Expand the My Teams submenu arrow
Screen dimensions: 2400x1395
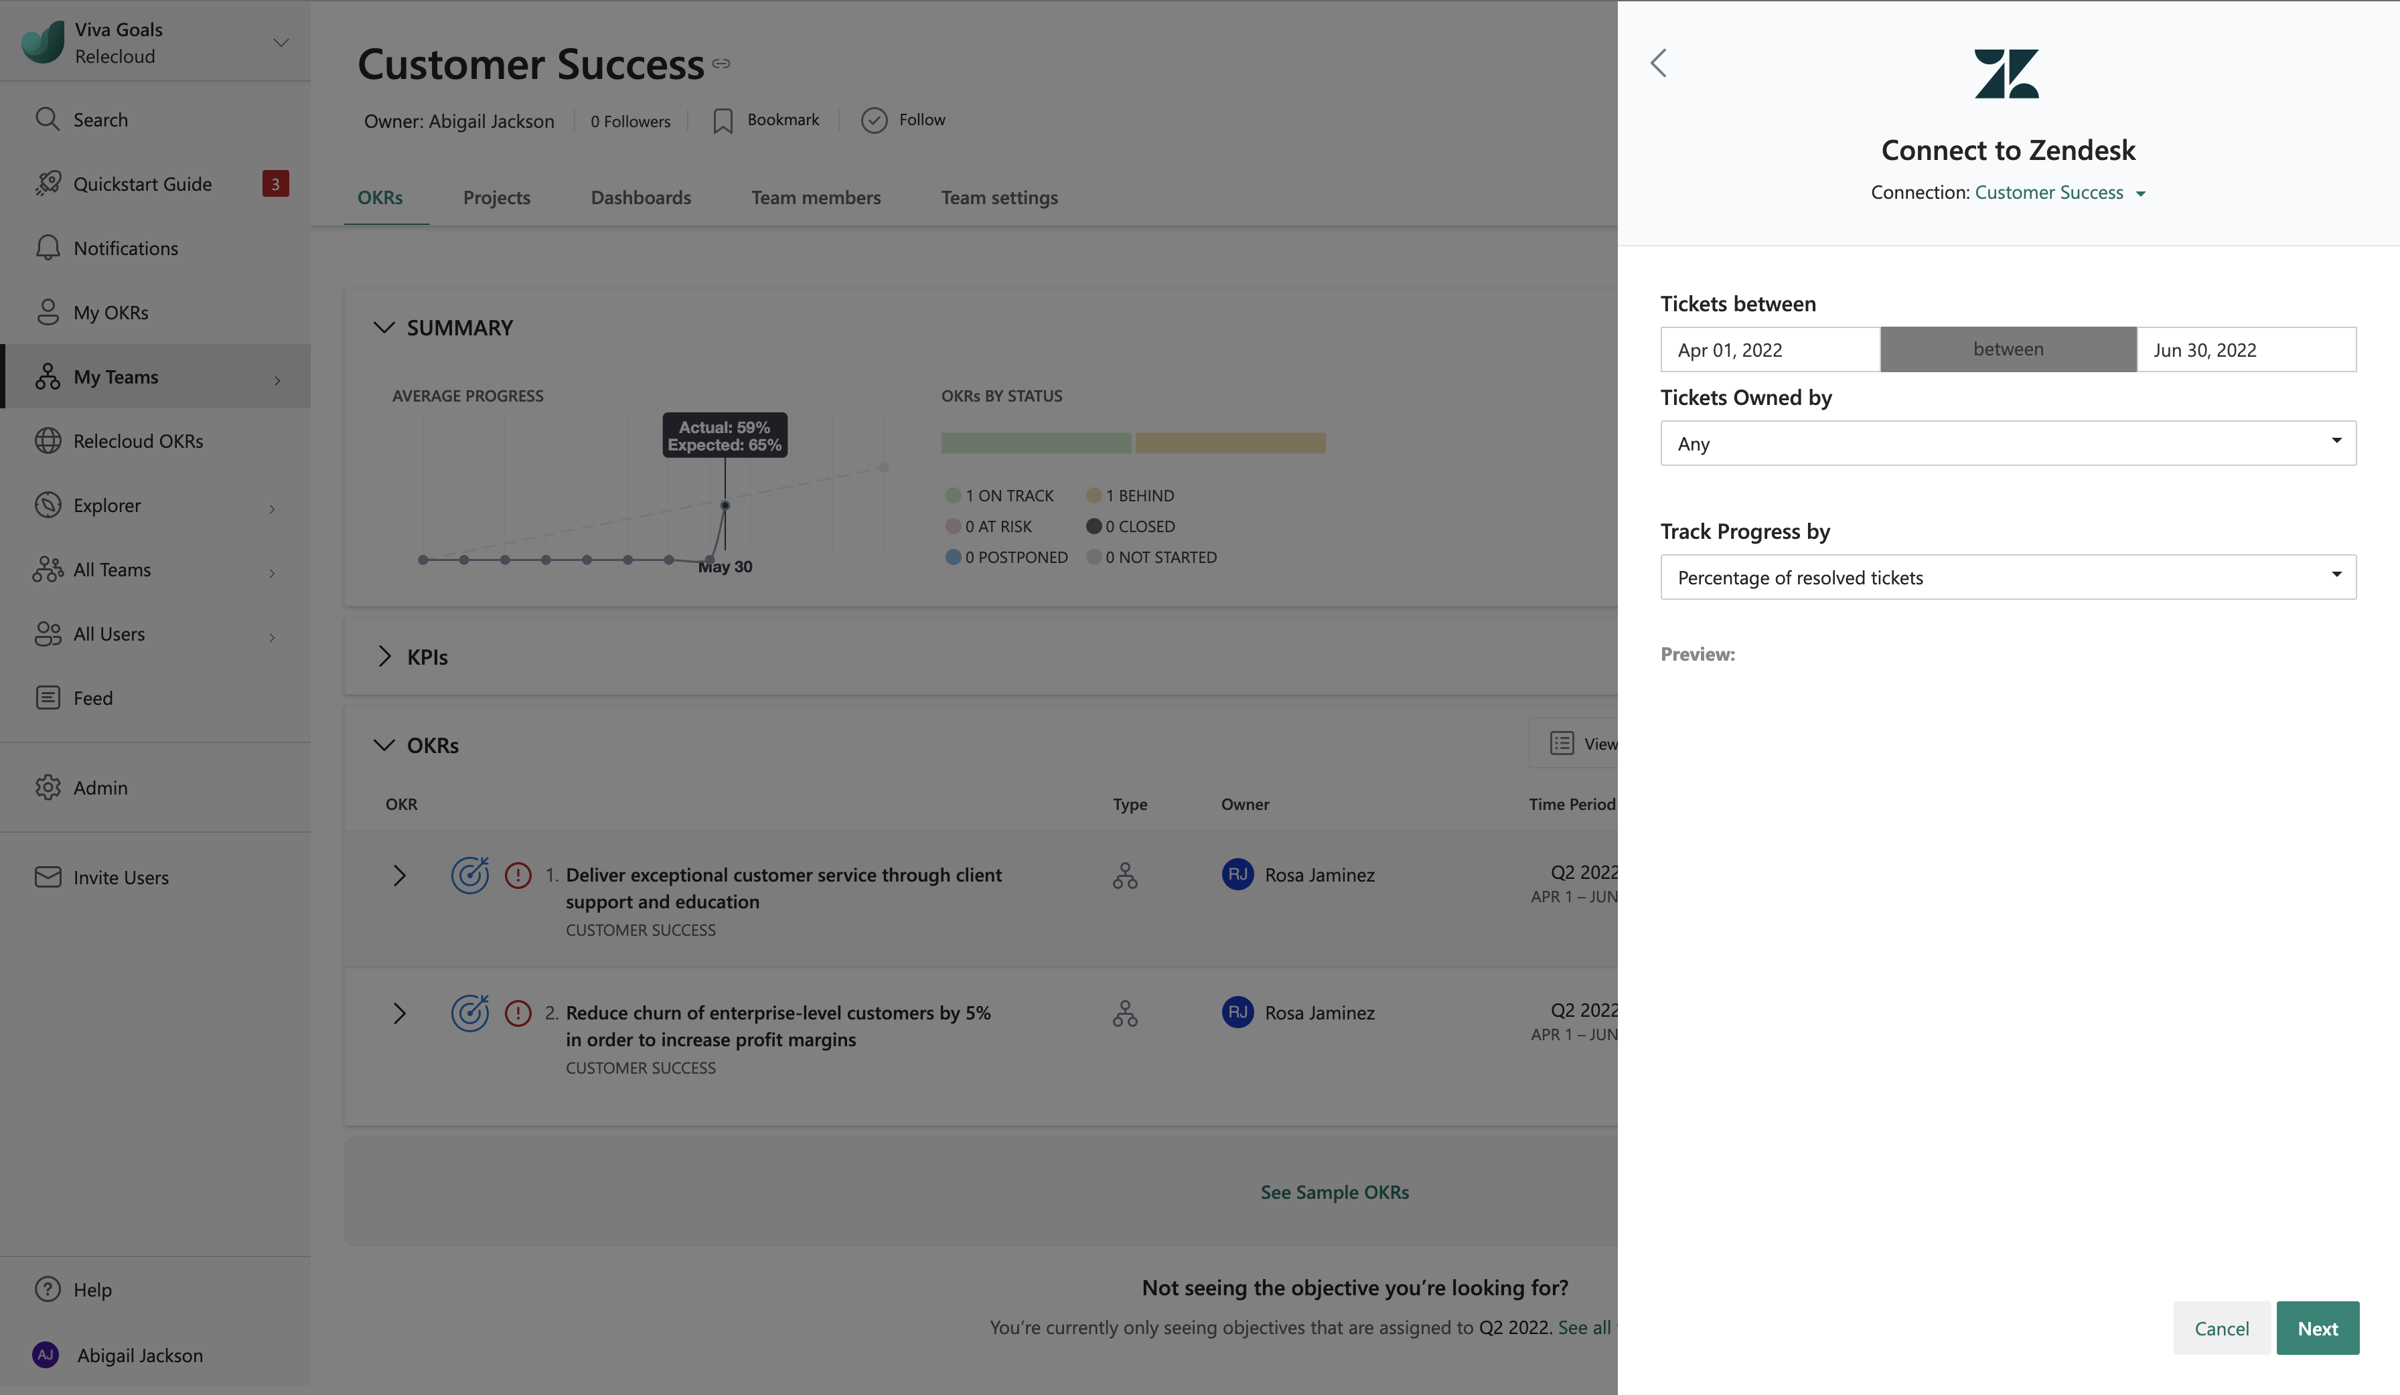(277, 380)
